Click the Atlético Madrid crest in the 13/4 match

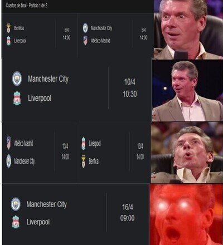point(9,143)
